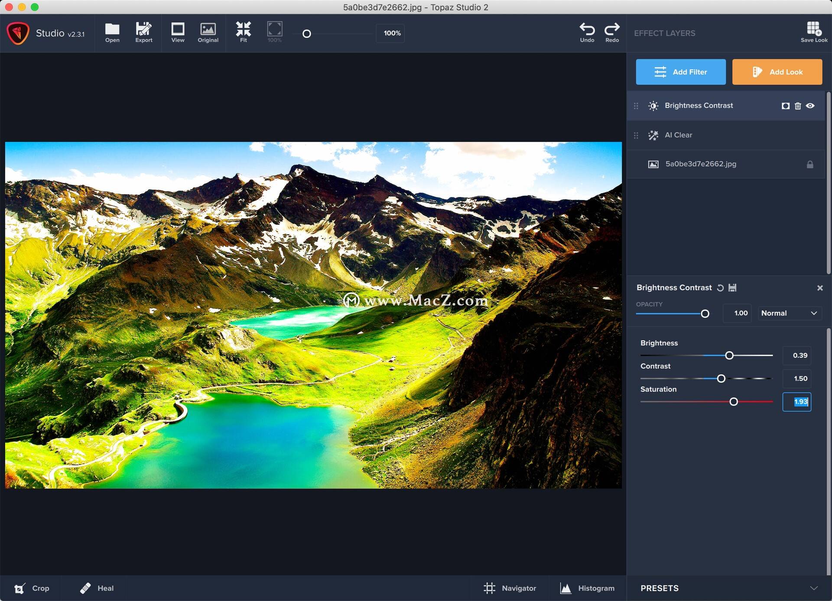This screenshot has width=832, height=601.
Task: Lock the 5a0be3d7e2662.jpg layer
Action: coord(810,164)
